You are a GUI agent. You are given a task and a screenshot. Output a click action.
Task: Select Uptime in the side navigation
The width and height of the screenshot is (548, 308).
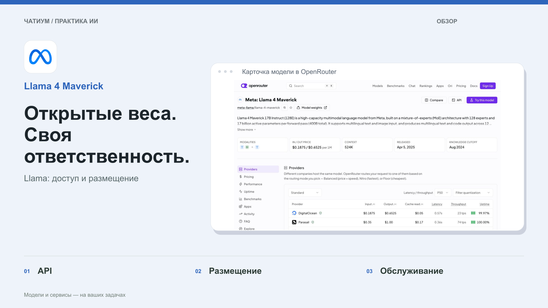(x=258, y=192)
